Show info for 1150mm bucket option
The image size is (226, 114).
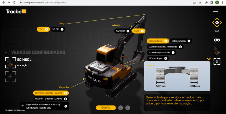(66, 99)
